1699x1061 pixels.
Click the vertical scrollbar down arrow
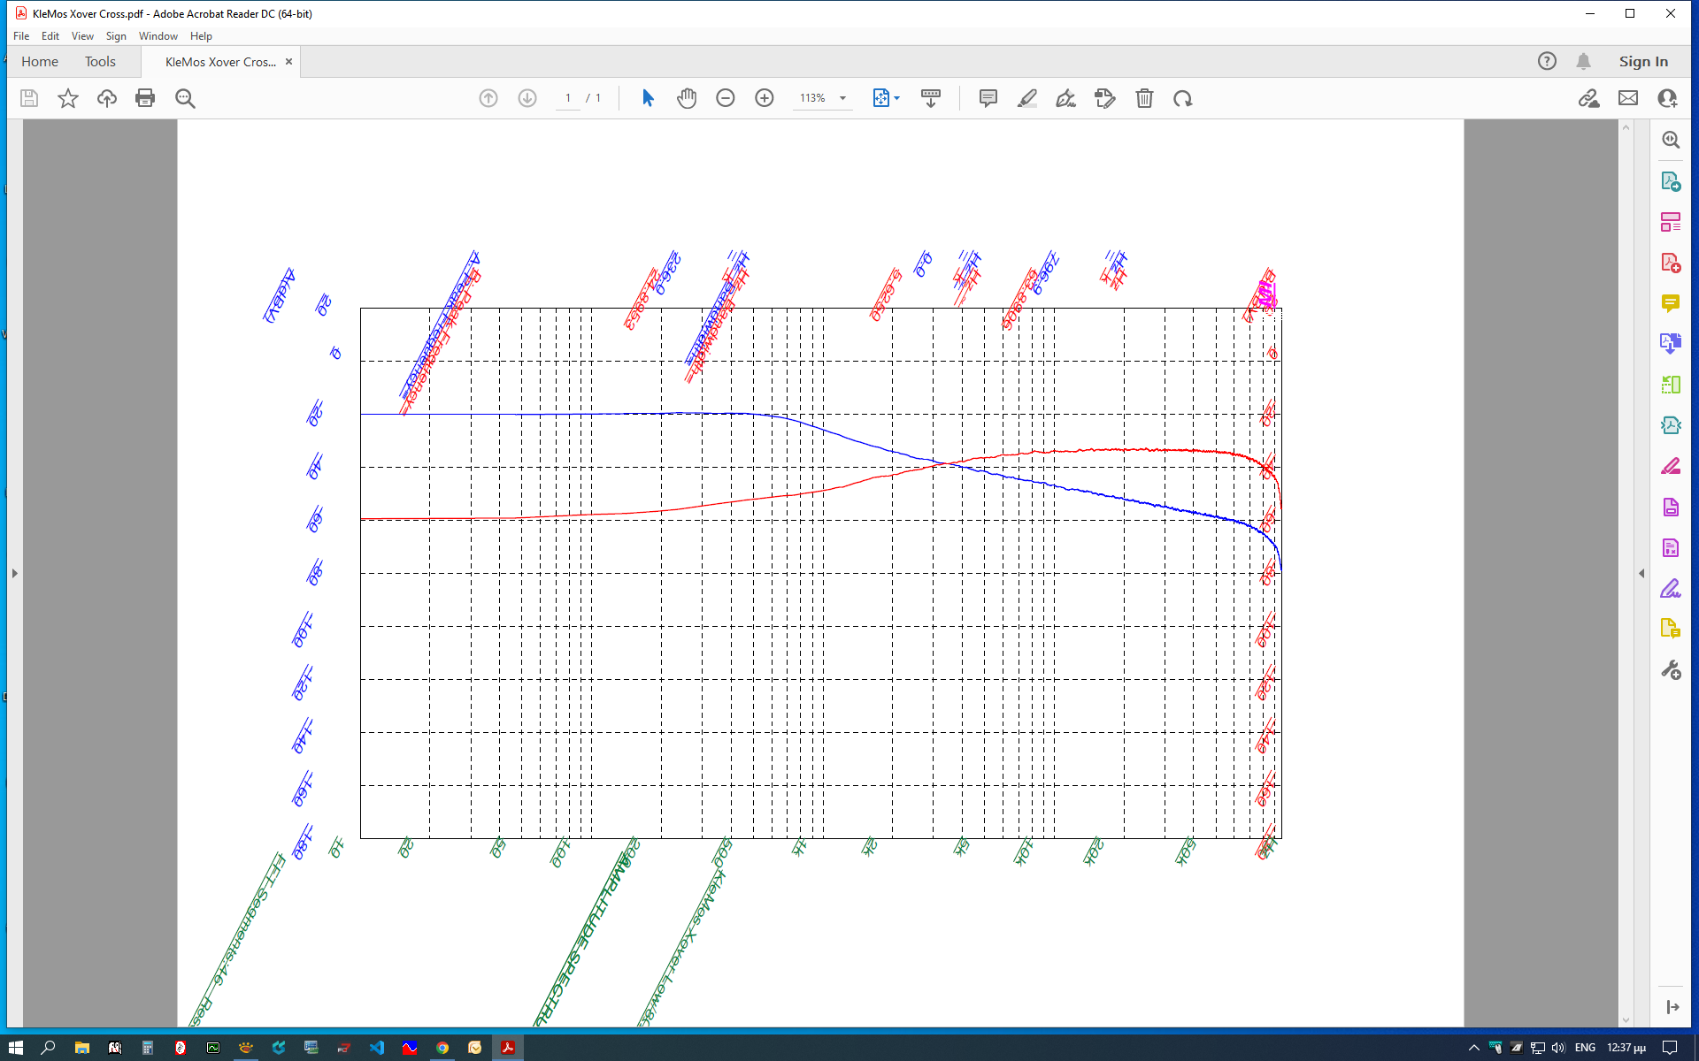1626,1019
